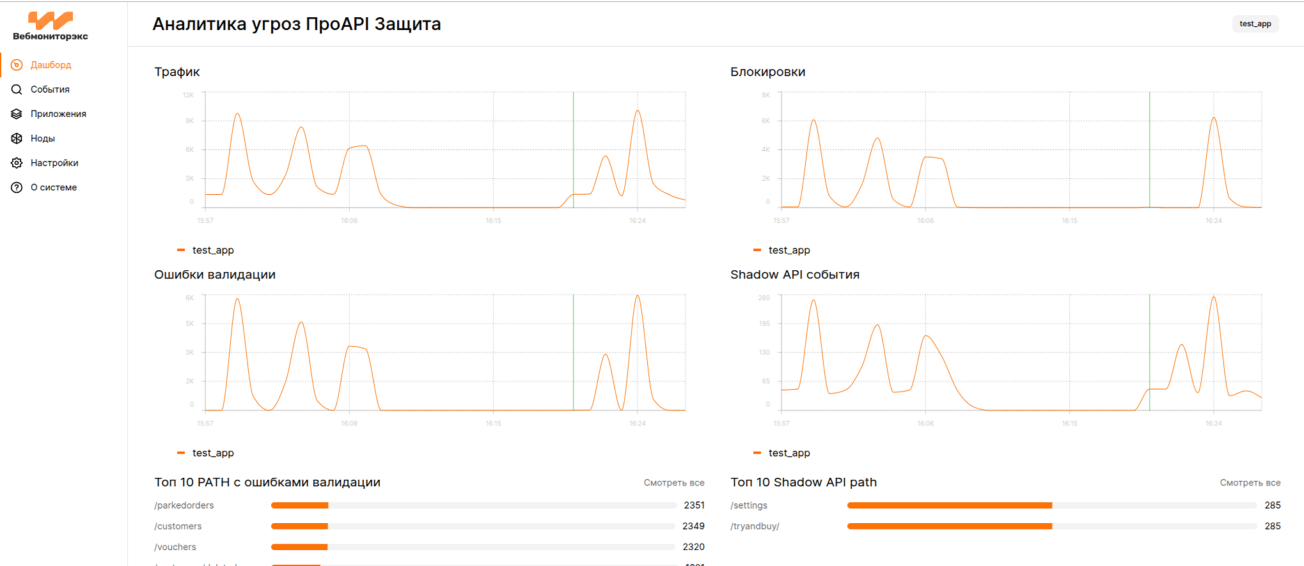The width and height of the screenshot is (1304, 566).
Task: Click the О системе question icon
Action: (17, 187)
